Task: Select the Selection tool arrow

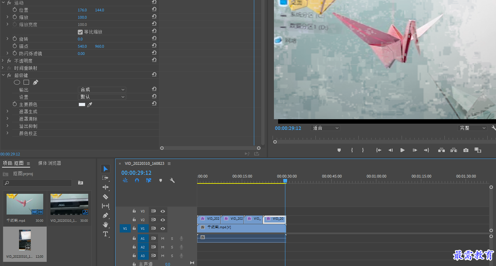Action: pos(105,169)
